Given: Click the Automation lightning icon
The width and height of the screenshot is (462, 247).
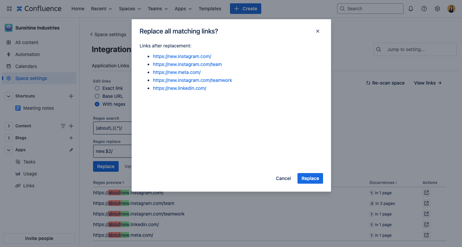Looking at the screenshot, I should pyautogui.click(x=9, y=54).
